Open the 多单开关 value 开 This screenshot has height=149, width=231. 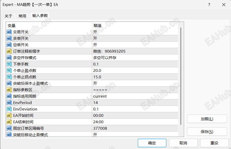(135, 38)
